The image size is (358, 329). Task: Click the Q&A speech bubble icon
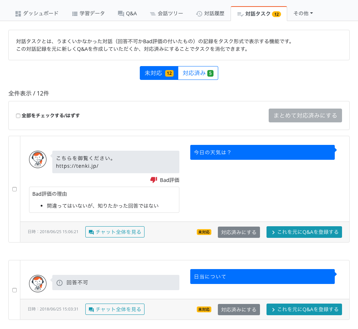[x=121, y=14]
